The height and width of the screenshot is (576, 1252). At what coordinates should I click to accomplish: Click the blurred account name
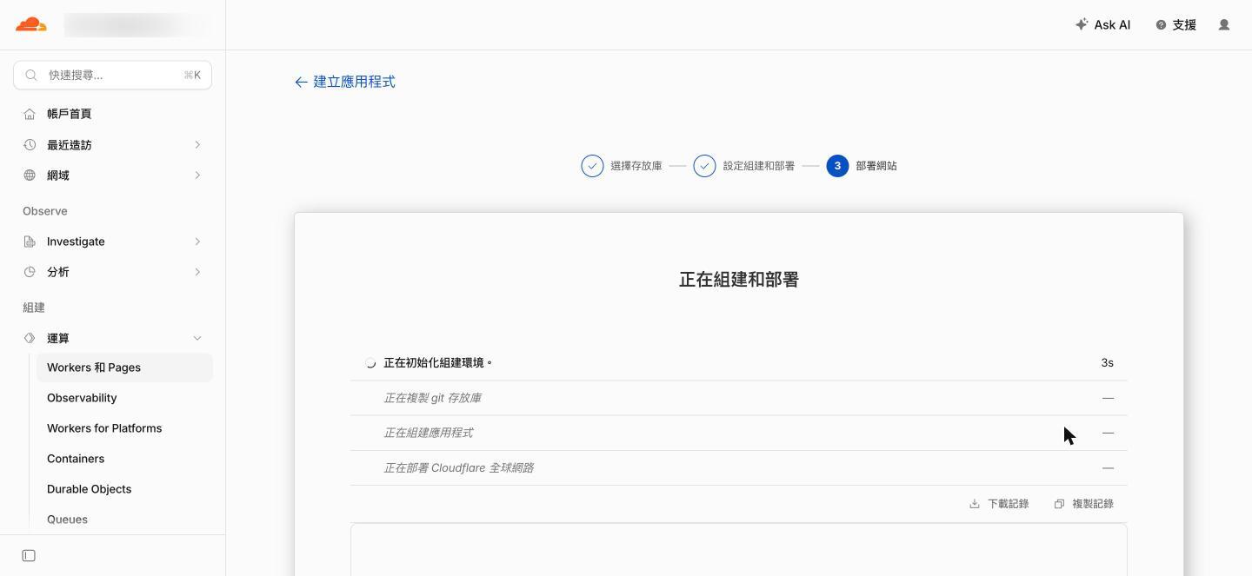click(x=137, y=24)
